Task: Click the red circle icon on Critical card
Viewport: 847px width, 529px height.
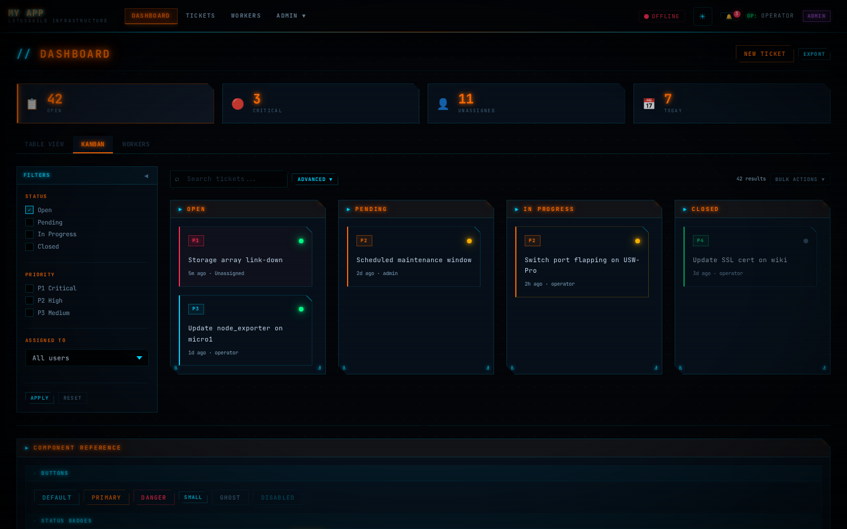Action: (238, 104)
